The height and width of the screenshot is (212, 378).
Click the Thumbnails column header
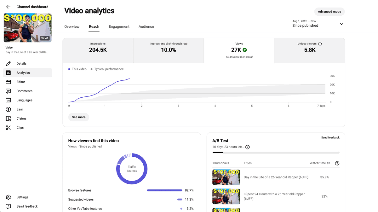point(221,163)
